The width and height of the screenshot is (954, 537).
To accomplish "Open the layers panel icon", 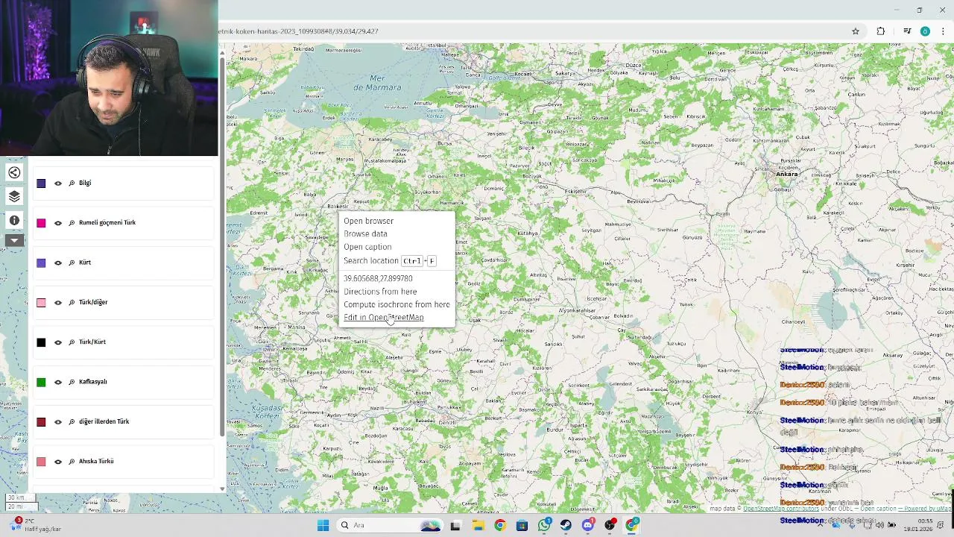I will point(14,197).
